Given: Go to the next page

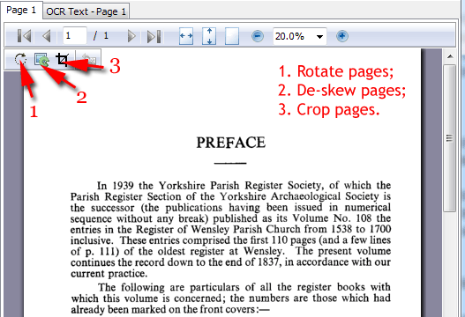Looking at the screenshot, I should pos(131,36).
